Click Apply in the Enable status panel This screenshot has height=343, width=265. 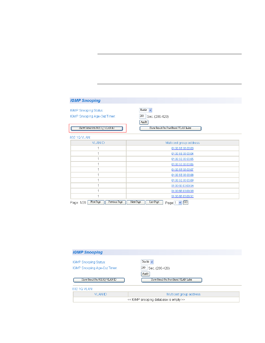[144, 122]
